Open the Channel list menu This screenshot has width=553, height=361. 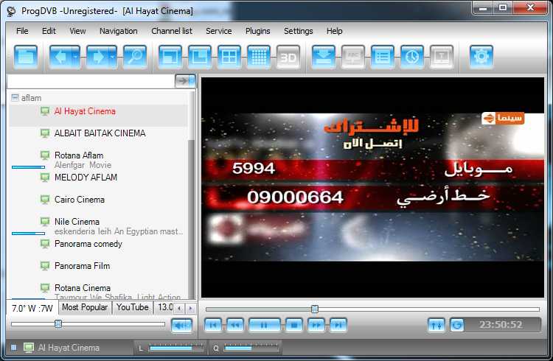[172, 31]
